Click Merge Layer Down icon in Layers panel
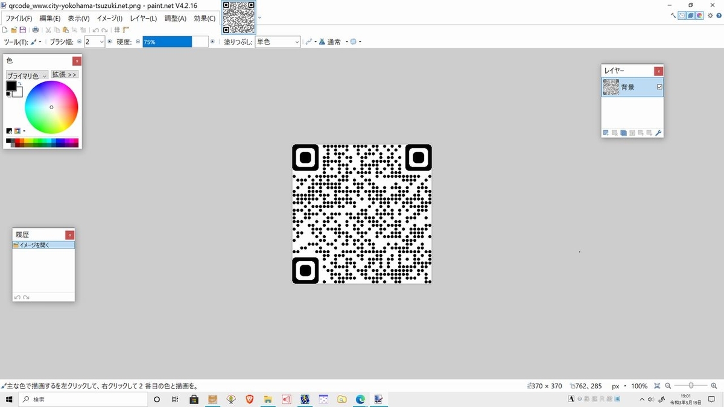Image resolution: width=724 pixels, height=407 pixels. tap(632, 133)
